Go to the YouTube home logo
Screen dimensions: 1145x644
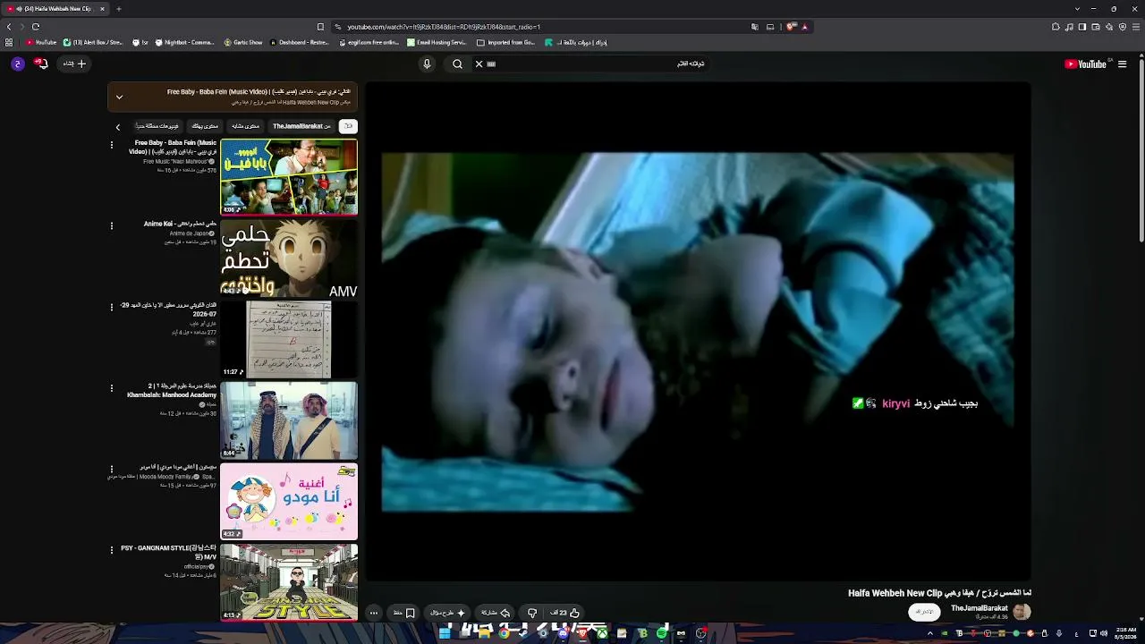point(1085,64)
